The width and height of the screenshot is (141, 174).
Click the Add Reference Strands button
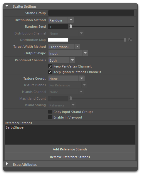point(70,149)
